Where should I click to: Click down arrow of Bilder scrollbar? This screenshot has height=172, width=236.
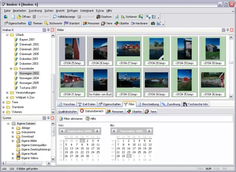(231, 96)
